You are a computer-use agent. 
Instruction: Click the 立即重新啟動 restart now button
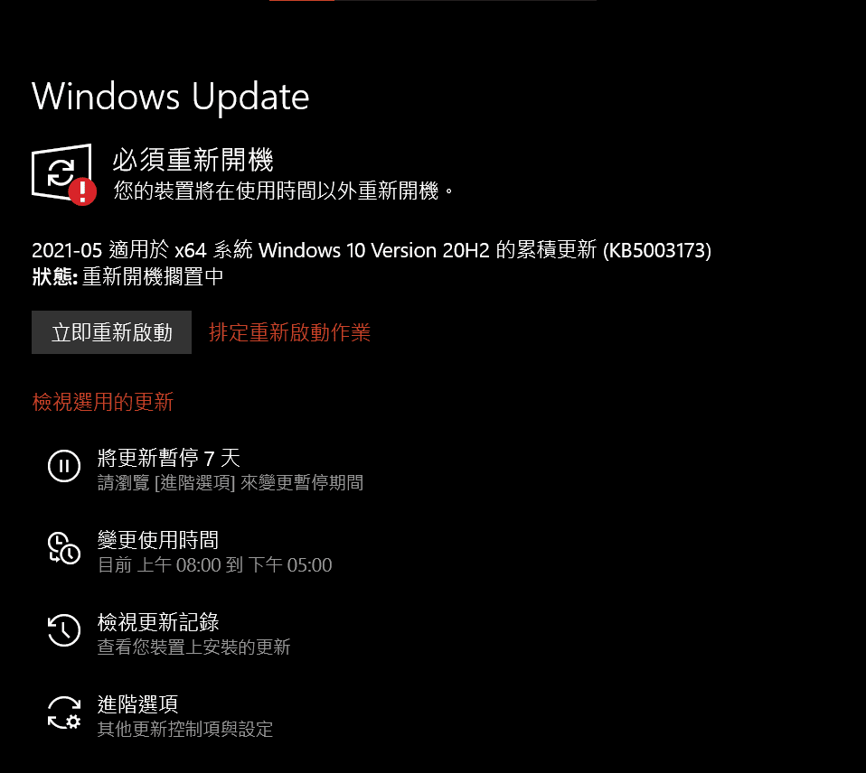tap(111, 332)
